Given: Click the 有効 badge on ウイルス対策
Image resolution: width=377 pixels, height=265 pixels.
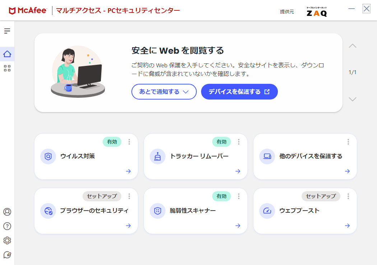Looking at the screenshot, I should click(x=112, y=142).
